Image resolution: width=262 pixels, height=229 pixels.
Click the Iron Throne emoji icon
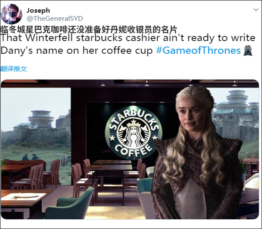[x=248, y=50]
